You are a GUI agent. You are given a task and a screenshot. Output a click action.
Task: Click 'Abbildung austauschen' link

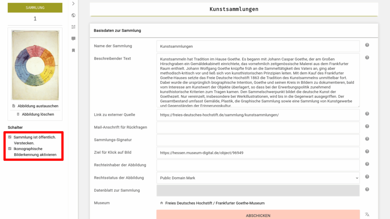coord(38,106)
